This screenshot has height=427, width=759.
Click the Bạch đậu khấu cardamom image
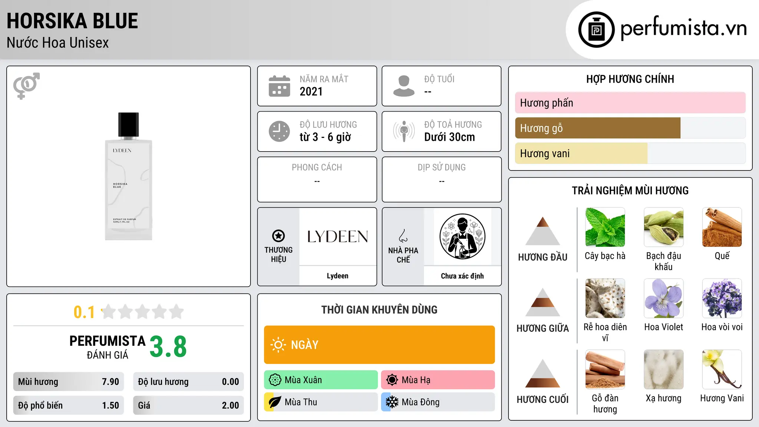(664, 227)
